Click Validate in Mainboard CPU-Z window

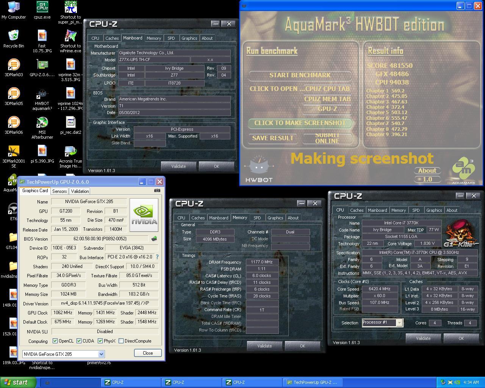coord(178,166)
